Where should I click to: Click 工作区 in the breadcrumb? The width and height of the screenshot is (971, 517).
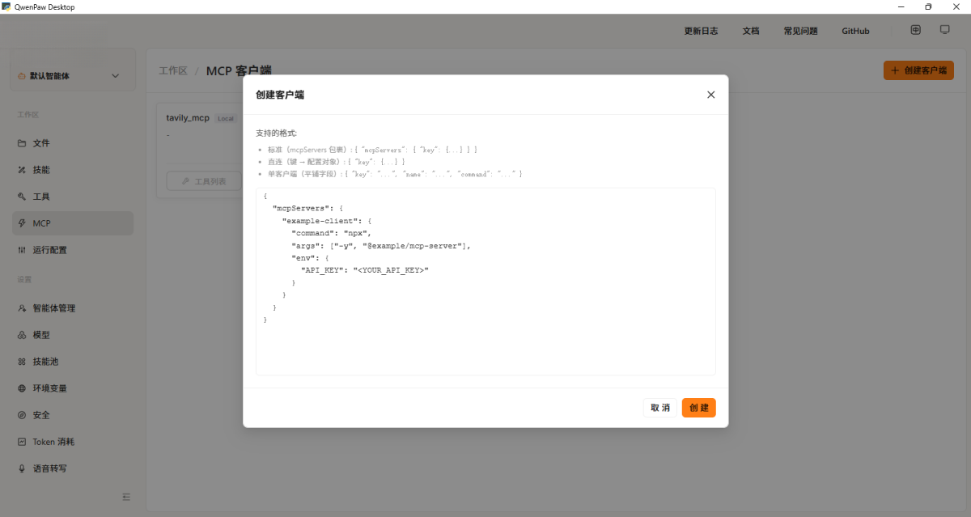click(173, 70)
